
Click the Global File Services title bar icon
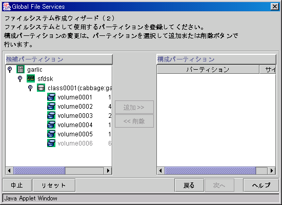pos(7,7)
